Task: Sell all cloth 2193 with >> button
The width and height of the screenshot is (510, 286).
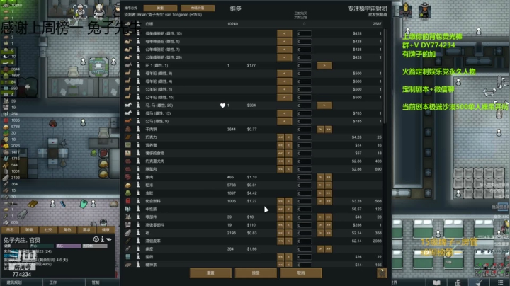Action: pyautogui.click(x=329, y=233)
